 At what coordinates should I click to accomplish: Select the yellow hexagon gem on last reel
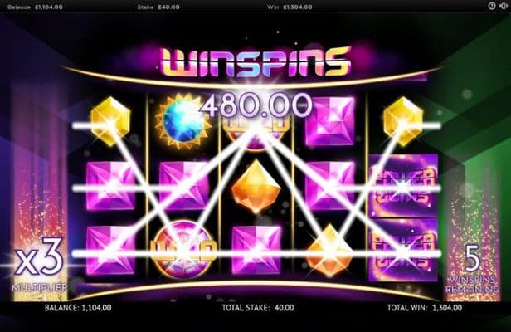tap(403, 121)
